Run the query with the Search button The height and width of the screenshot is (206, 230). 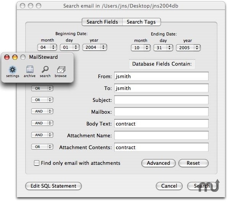point(202,186)
